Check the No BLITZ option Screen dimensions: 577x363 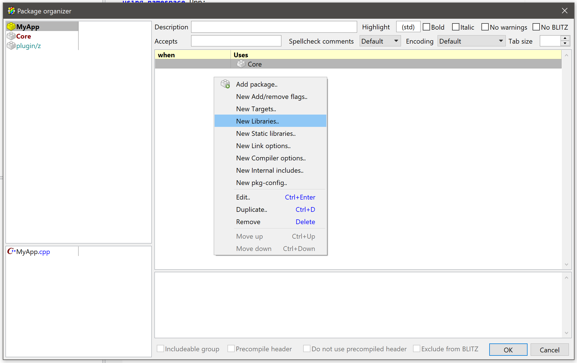click(x=536, y=27)
